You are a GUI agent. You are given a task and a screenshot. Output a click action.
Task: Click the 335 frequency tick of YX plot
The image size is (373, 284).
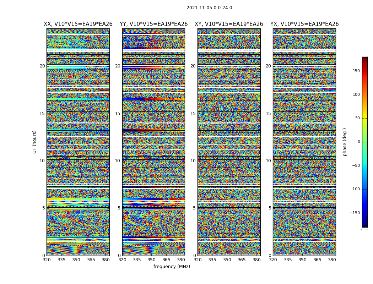288,260
